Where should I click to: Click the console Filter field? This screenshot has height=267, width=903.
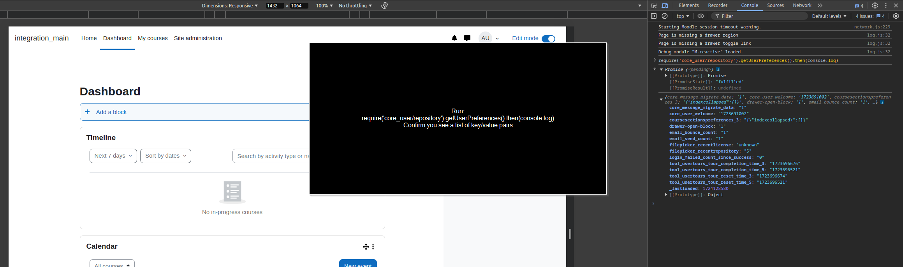pyautogui.click(x=759, y=16)
